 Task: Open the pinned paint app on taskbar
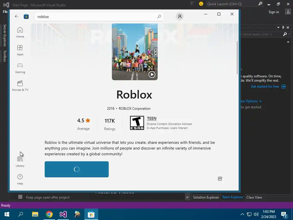point(77,214)
